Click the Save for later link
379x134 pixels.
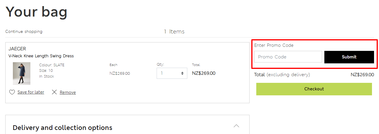(x=31, y=92)
